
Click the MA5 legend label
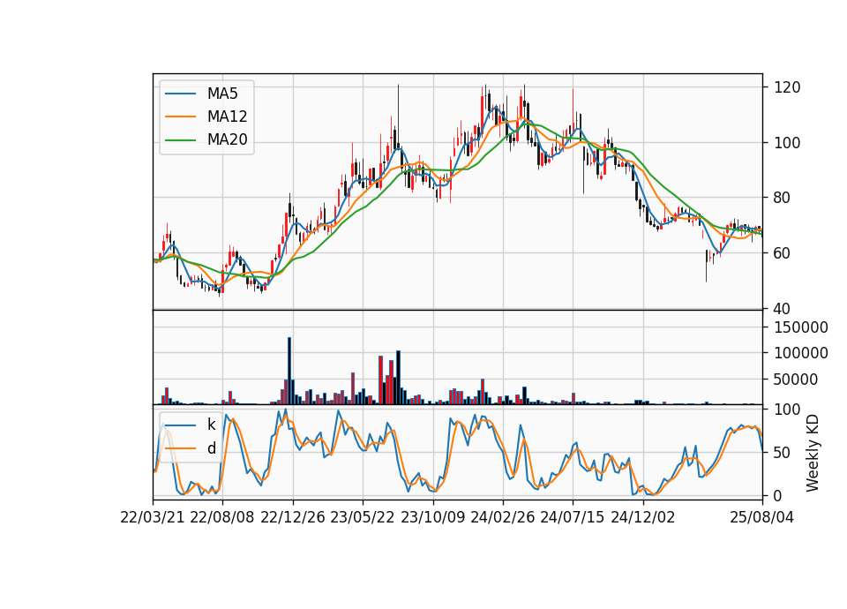(x=222, y=94)
